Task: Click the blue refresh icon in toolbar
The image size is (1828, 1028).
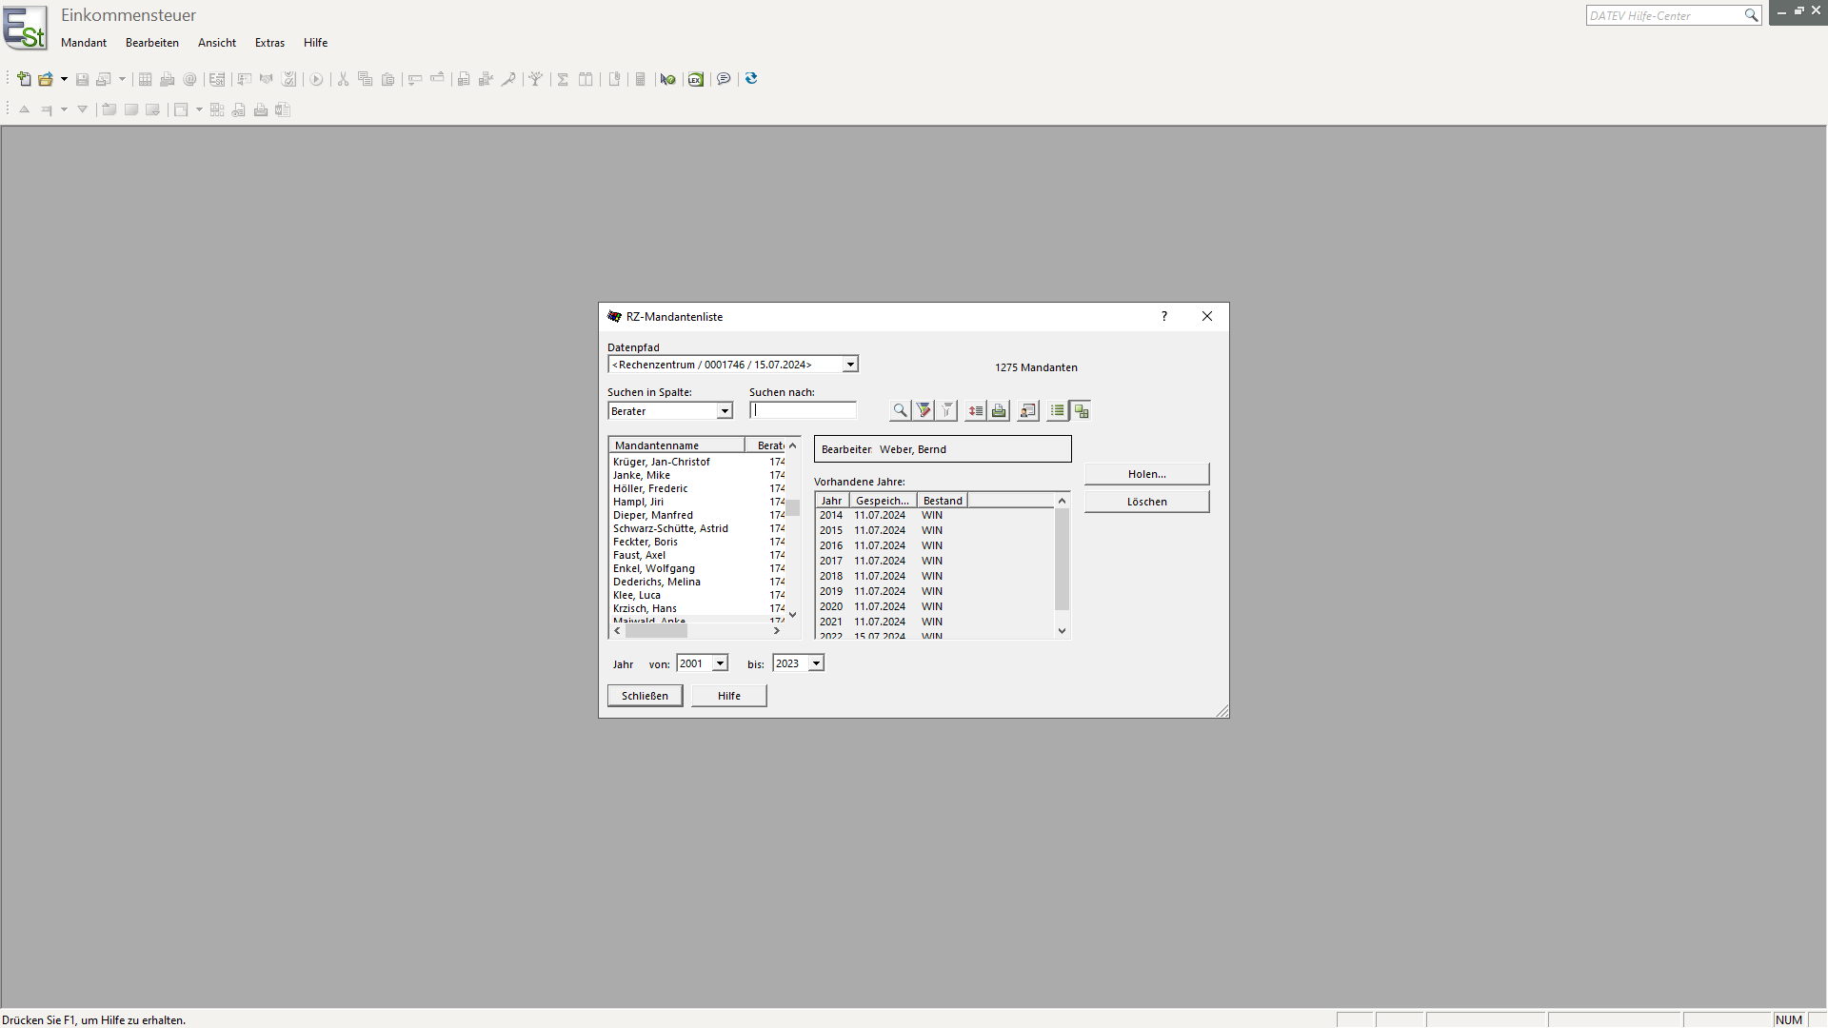Action: pyautogui.click(x=751, y=79)
